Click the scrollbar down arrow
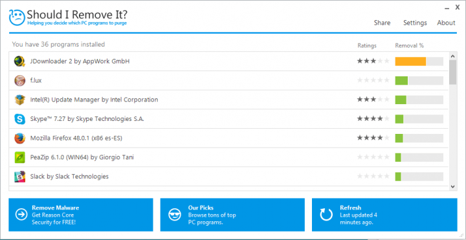Viewport: 466px width, 240px height. (x=452, y=186)
